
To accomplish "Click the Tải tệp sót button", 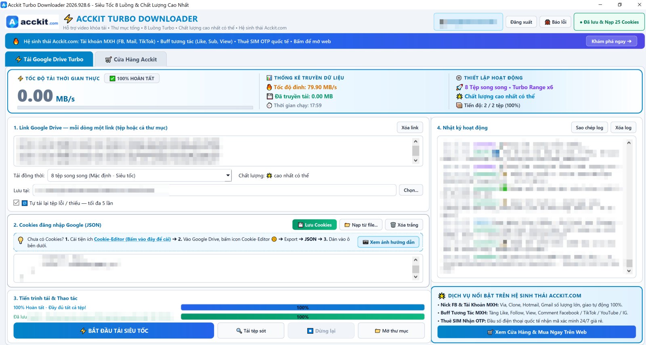I will coord(251,331).
